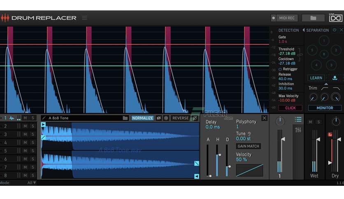Click the slot 1 waveform activity icon
The height and width of the screenshot is (199, 344).
[x=12, y=118]
